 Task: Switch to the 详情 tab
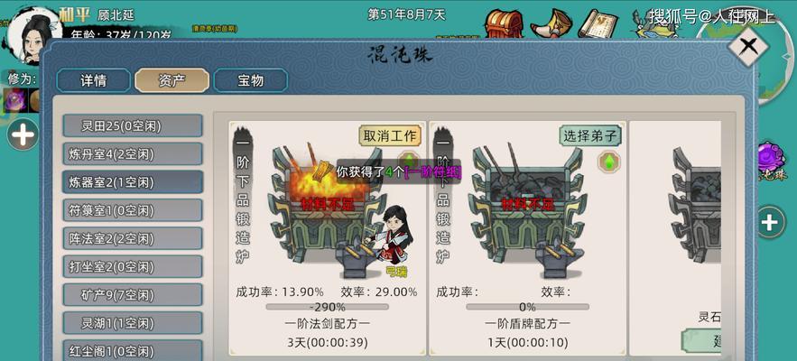[x=93, y=80]
